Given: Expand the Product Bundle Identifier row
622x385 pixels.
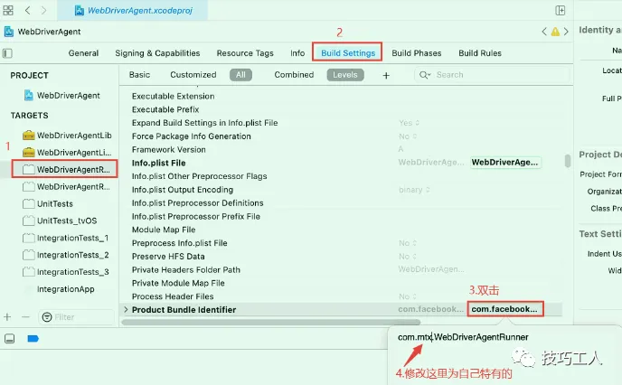Looking at the screenshot, I should [x=126, y=309].
